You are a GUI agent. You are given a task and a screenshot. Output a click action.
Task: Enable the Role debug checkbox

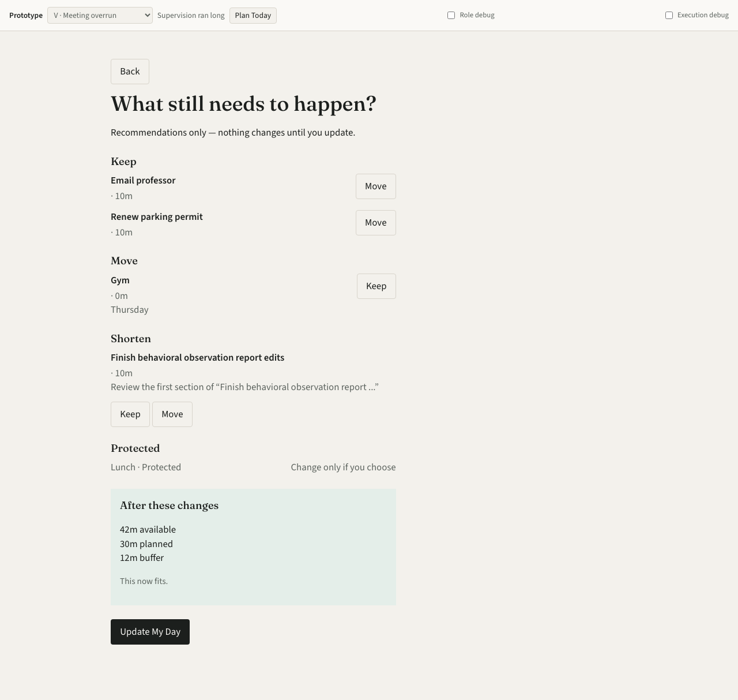[451, 15]
